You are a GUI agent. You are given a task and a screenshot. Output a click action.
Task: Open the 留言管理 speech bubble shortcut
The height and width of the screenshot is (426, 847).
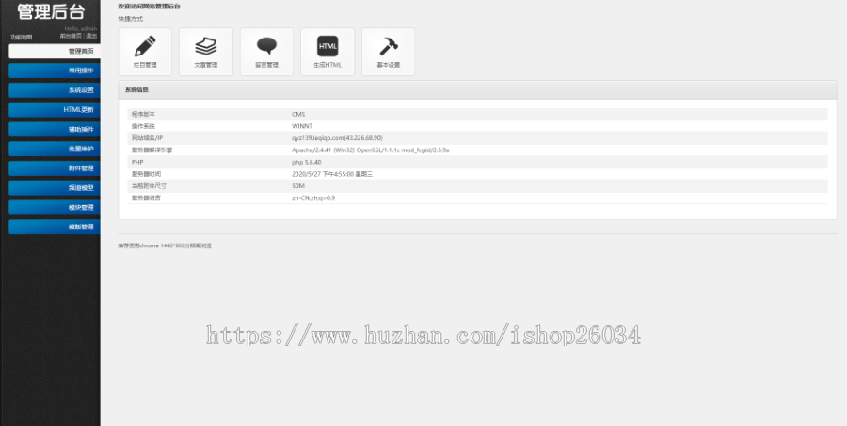tap(267, 52)
